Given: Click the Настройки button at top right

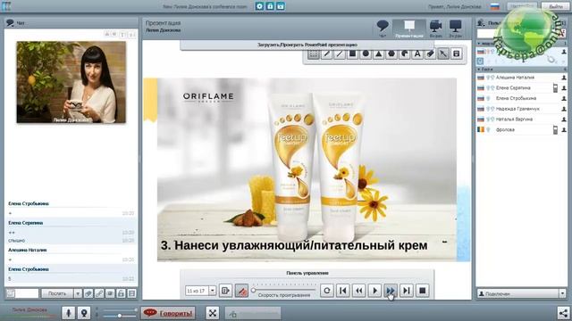Looking at the screenshot, I should [522, 6].
